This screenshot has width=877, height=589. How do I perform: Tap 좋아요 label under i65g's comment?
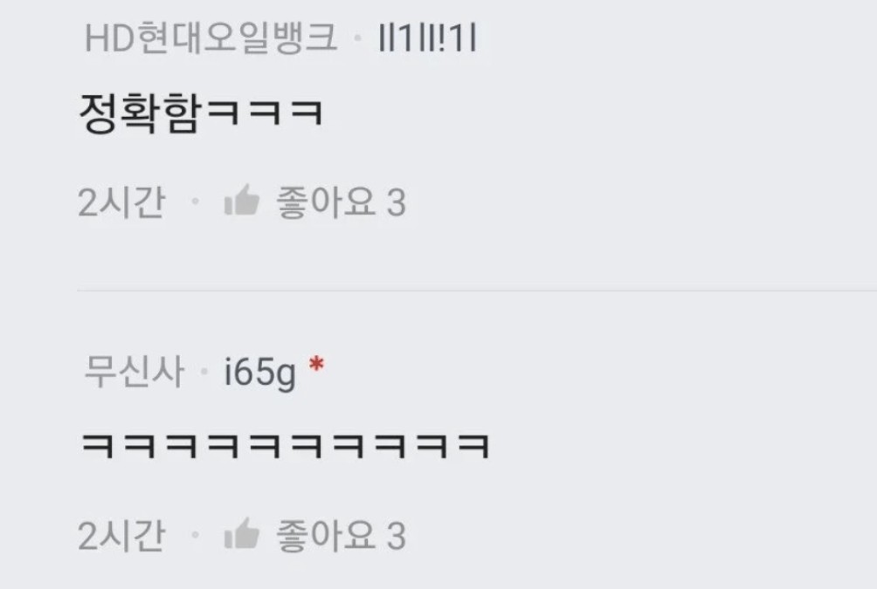(325, 536)
